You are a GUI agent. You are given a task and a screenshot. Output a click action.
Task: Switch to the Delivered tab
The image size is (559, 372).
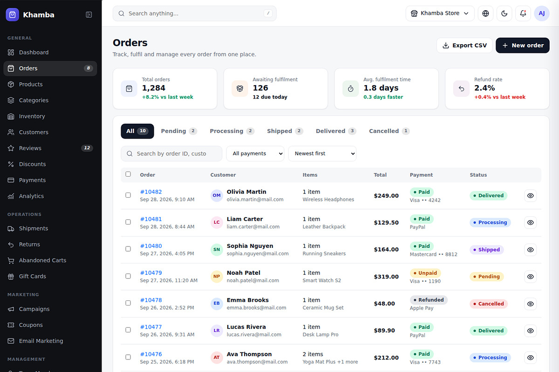tap(336, 131)
